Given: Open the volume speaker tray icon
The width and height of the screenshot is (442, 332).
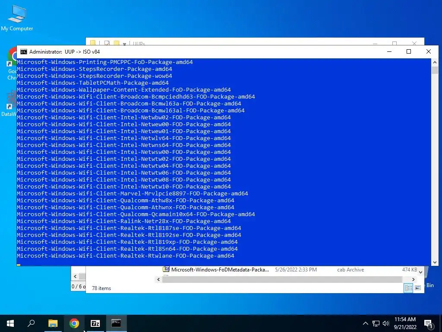Looking at the screenshot, I should [x=386, y=323].
